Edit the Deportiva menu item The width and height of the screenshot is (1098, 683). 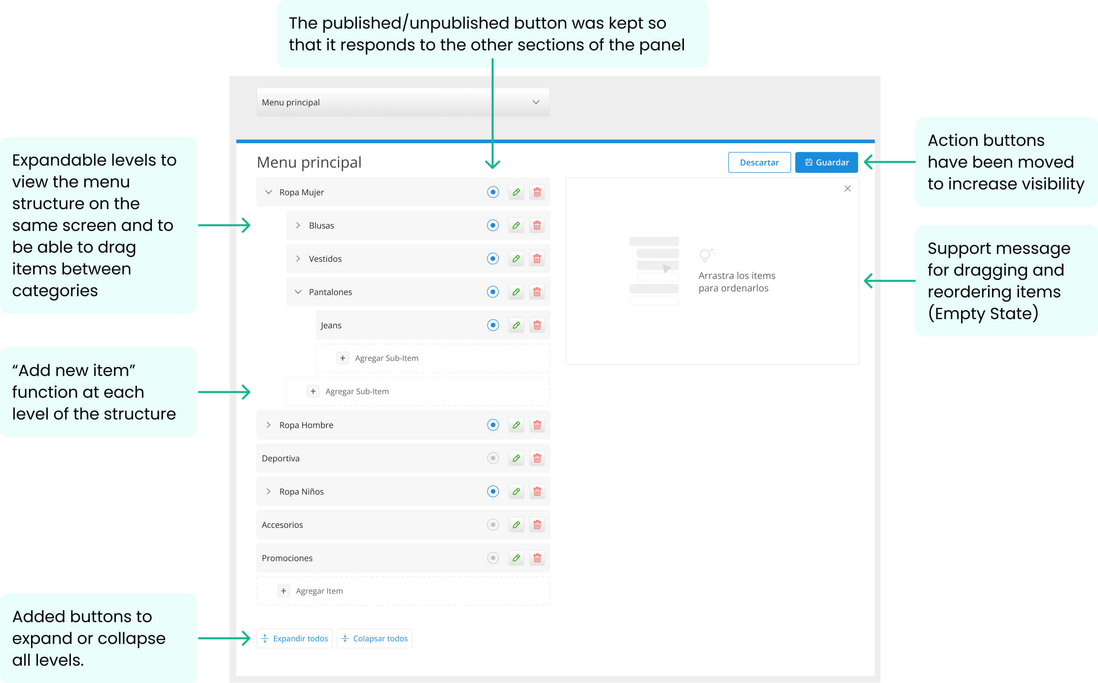(516, 458)
